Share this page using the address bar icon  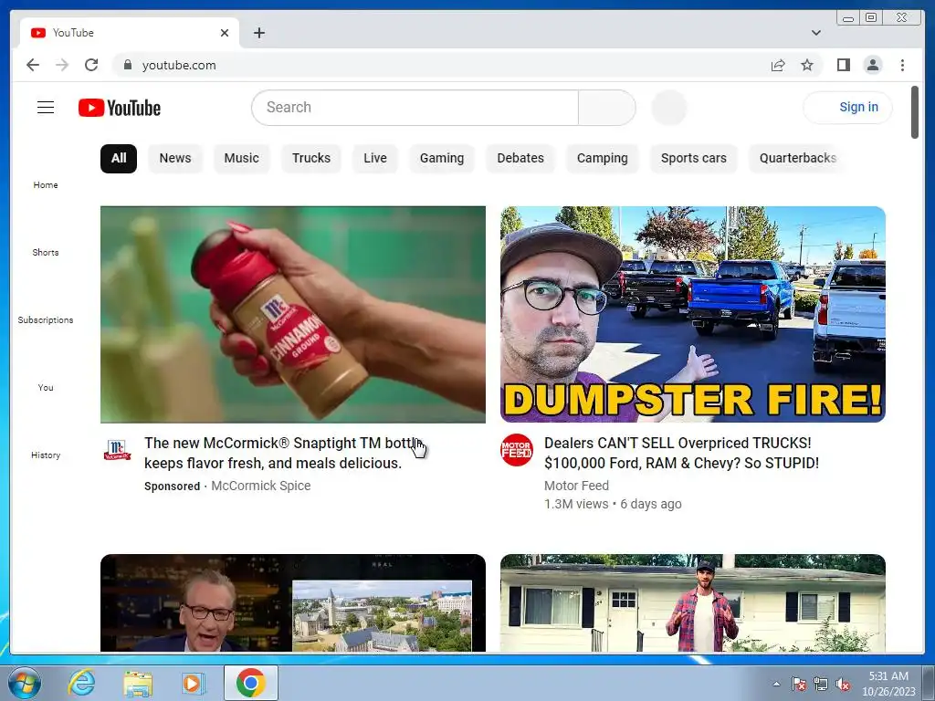coord(778,65)
